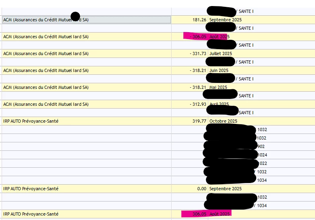Click the detail cell ending in 902
This screenshot has height=220, width=315.
(x=261, y=146)
